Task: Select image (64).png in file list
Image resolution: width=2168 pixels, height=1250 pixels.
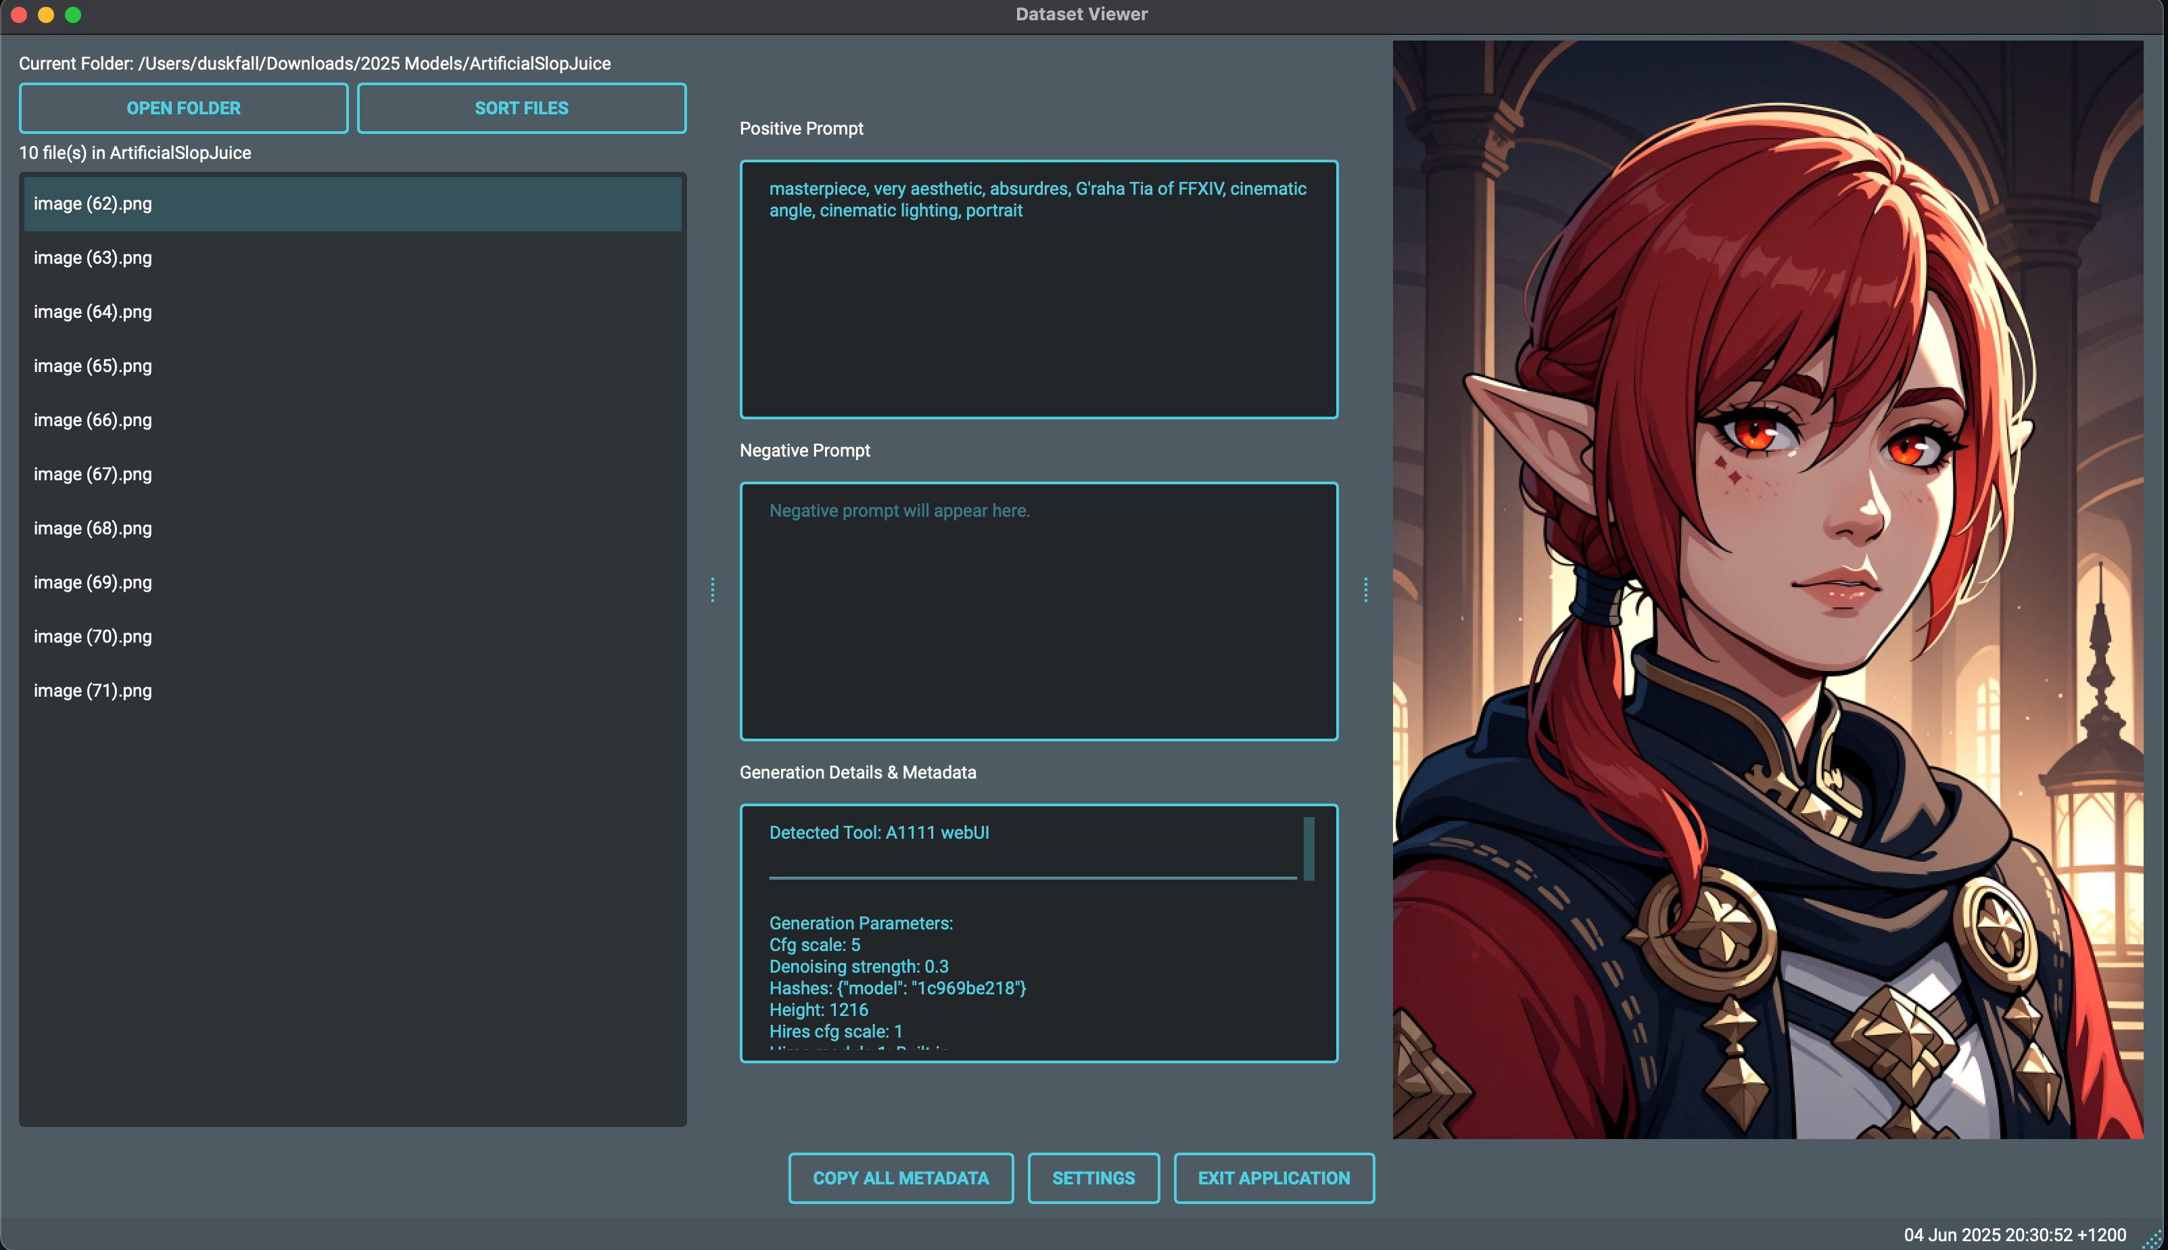Action: coord(93,312)
